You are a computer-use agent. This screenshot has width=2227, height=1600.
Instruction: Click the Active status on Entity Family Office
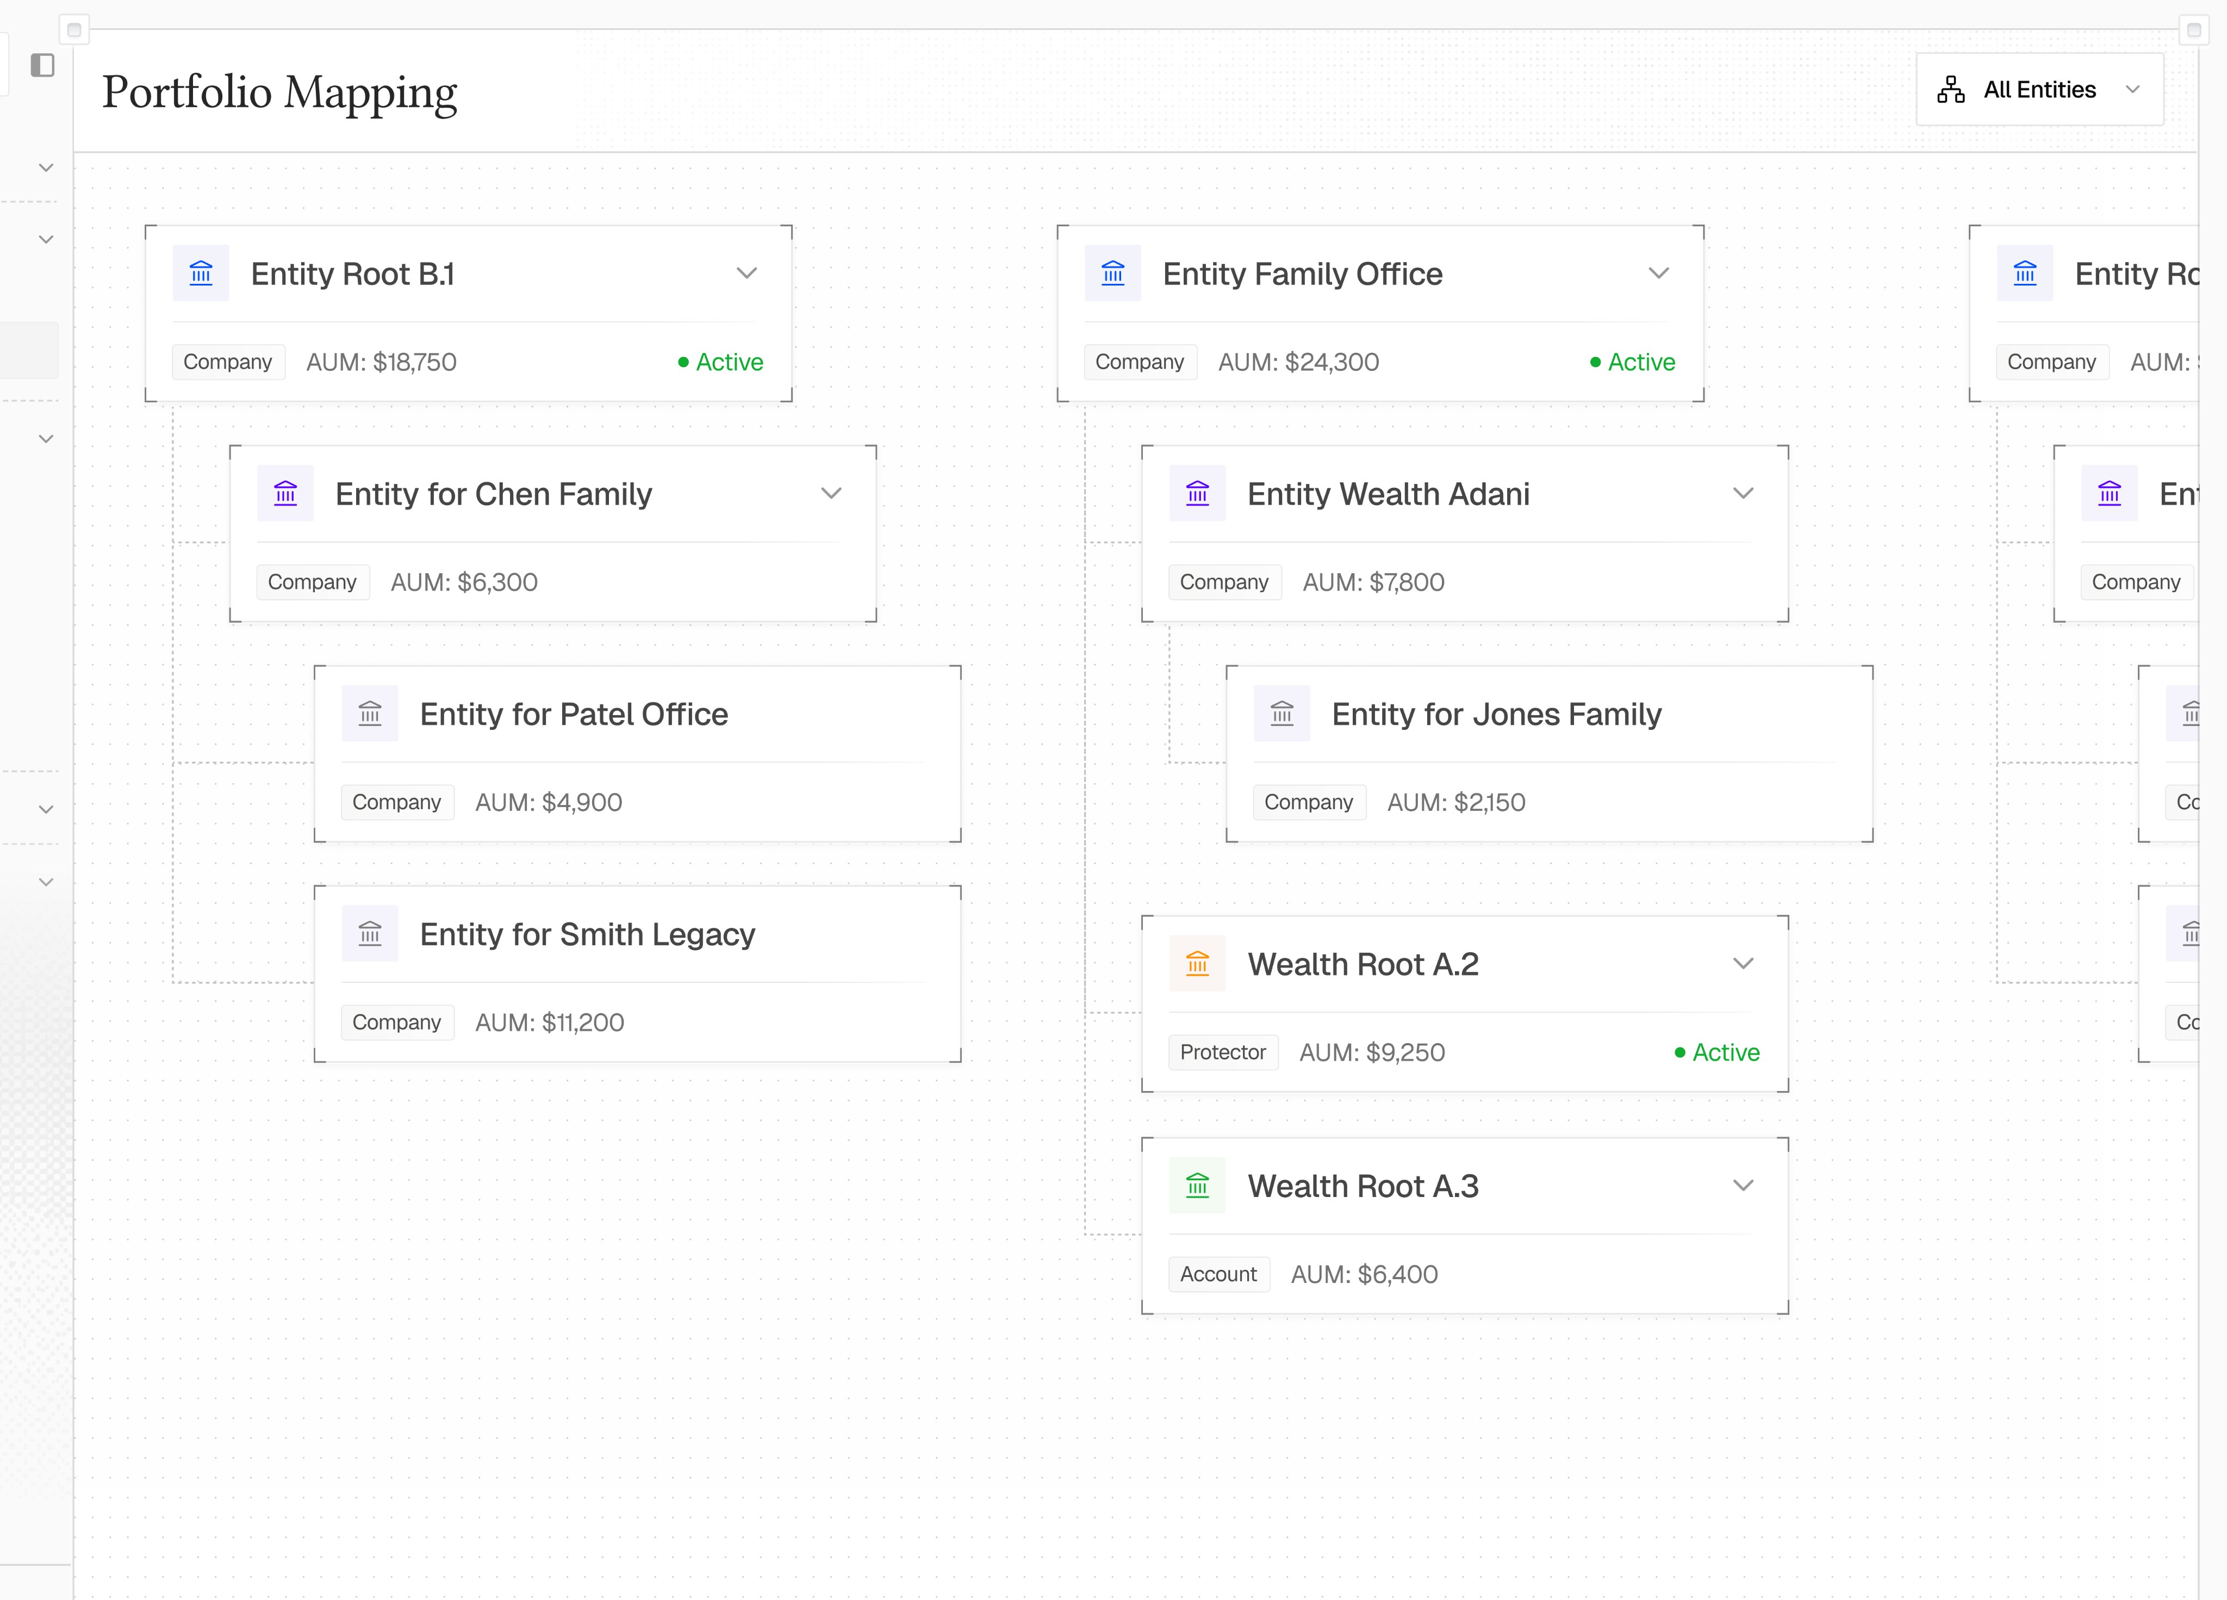pos(1632,362)
